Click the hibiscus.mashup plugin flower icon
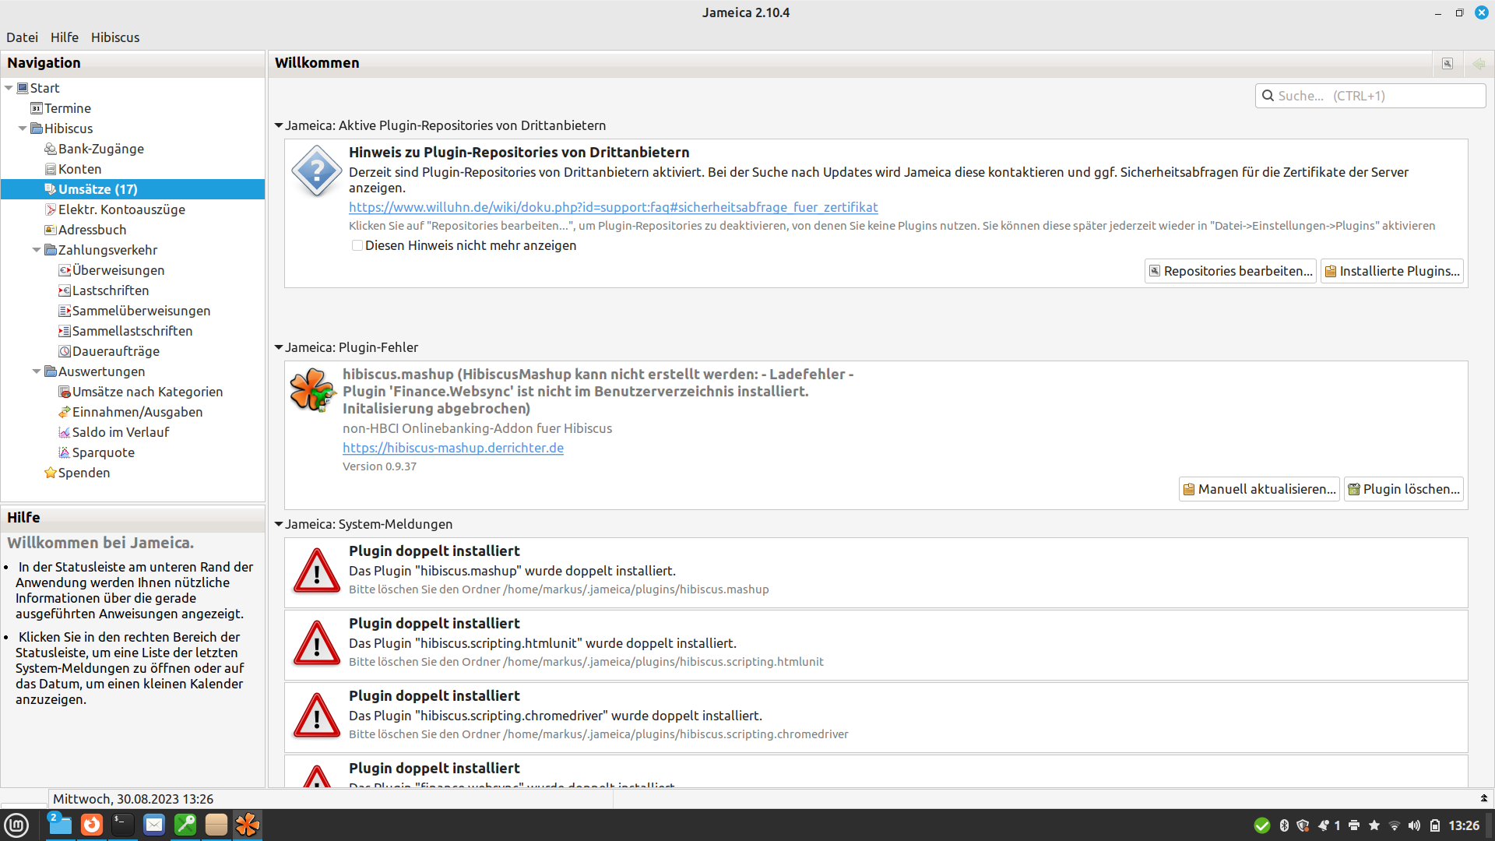The image size is (1495, 841). pos(312,390)
